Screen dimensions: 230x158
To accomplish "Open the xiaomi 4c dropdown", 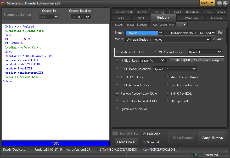I will pyautogui.click(x=153, y=61).
